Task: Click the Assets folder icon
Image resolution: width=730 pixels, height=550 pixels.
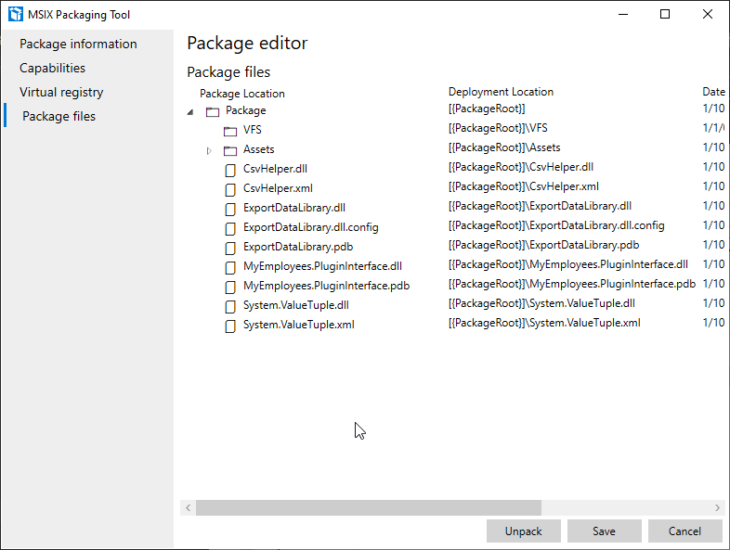Action: coord(230,149)
